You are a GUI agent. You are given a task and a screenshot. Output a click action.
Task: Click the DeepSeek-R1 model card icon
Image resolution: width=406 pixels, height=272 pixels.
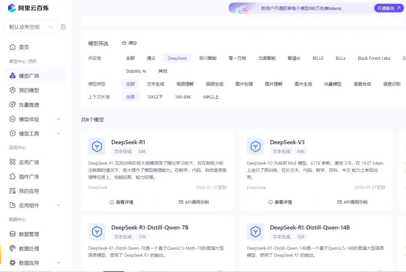(x=97, y=147)
